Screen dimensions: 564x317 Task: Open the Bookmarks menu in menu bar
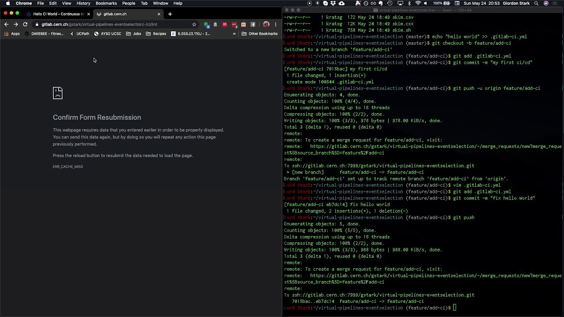pos(106,3)
